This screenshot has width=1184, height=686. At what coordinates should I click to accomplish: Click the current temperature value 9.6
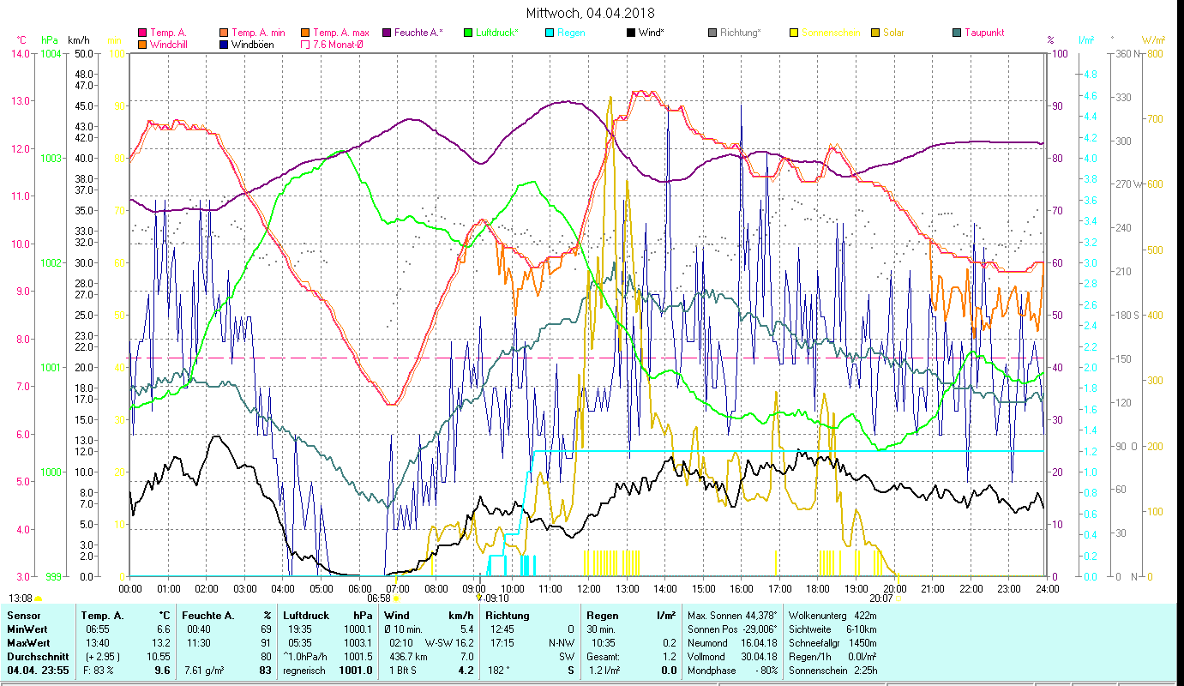(x=162, y=671)
